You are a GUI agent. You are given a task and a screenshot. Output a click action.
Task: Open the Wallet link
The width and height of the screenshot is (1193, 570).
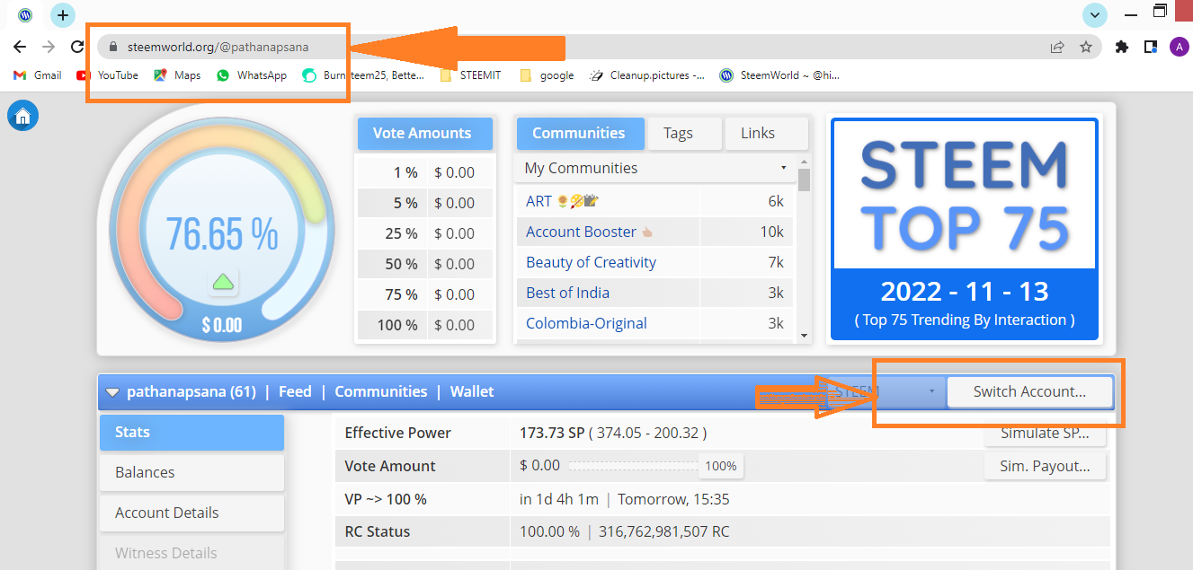472,391
